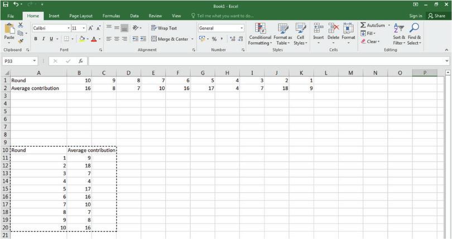Image resolution: width=452 pixels, height=239 pixels.
Task: Click the Increase Decimal icon
Action: point(233,39)
